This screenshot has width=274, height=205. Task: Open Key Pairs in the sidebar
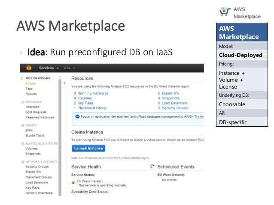[x=33, y=188]
